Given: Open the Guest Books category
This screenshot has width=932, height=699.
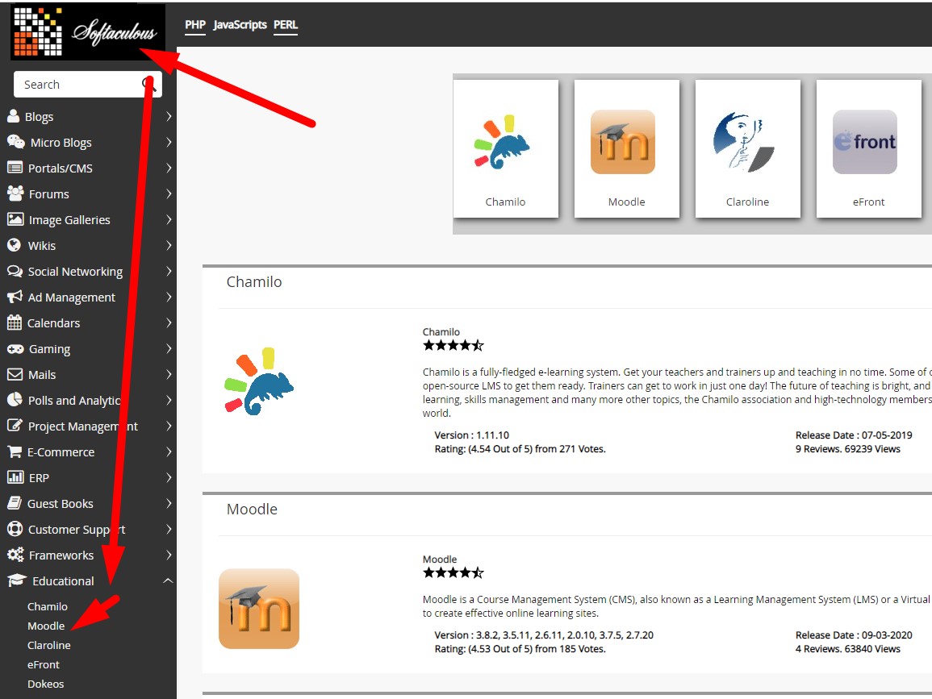Looking at the screenshot, I should click(60, 504).
